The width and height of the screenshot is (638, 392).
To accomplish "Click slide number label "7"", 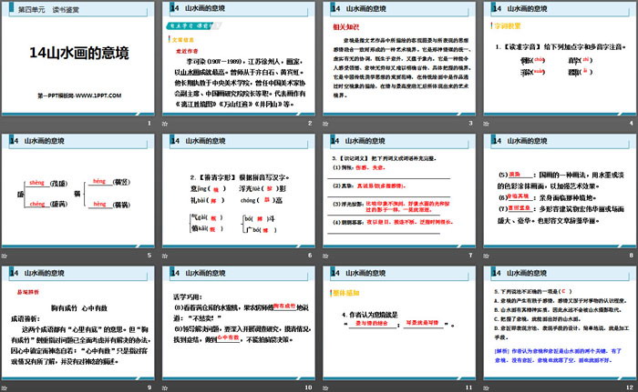I will [x=471, y=255].
